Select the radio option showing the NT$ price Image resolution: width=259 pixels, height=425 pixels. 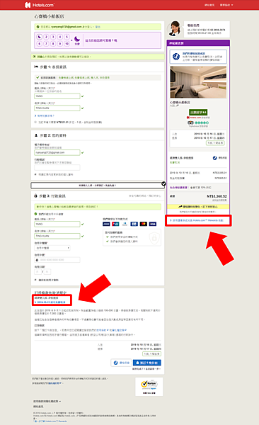tap(35, 123)
